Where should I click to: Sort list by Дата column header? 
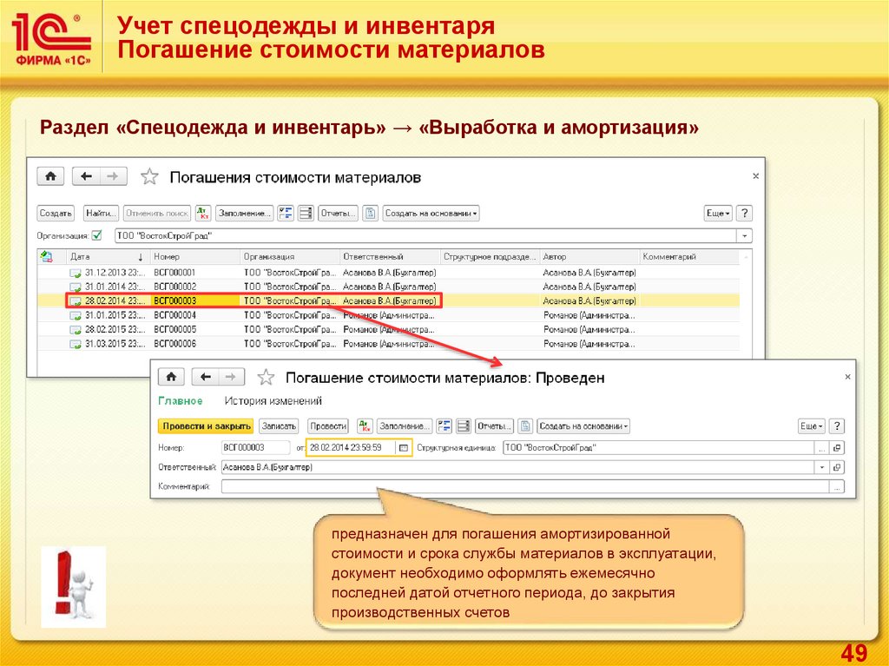tap(109, 256)
